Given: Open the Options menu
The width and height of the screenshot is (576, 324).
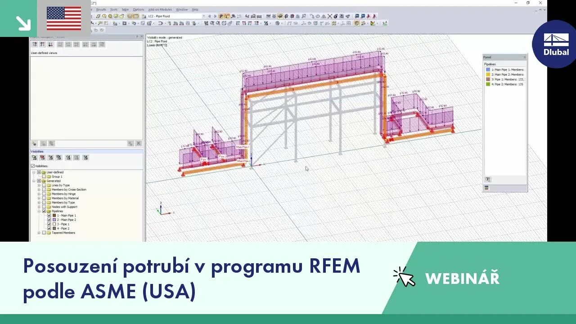Looking at the screenshot, I should pyautogui.click(x=139, y=9).
